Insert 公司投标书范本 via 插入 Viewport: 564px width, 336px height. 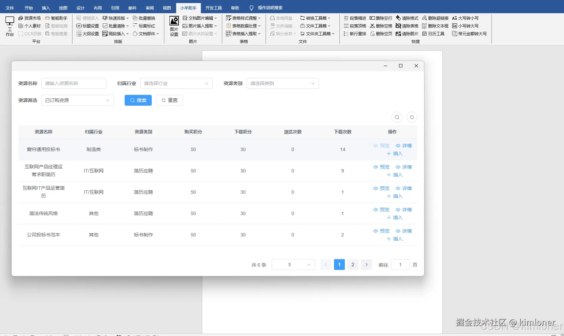click(x=395, y=239)
